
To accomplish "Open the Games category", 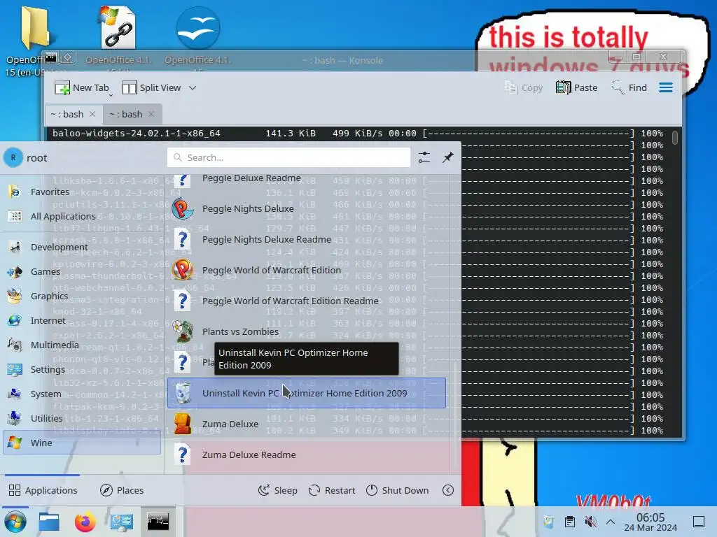I will 81,272.
